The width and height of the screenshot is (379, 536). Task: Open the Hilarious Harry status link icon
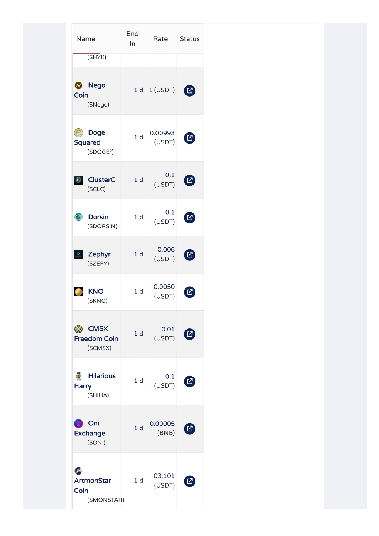point(189,381)
